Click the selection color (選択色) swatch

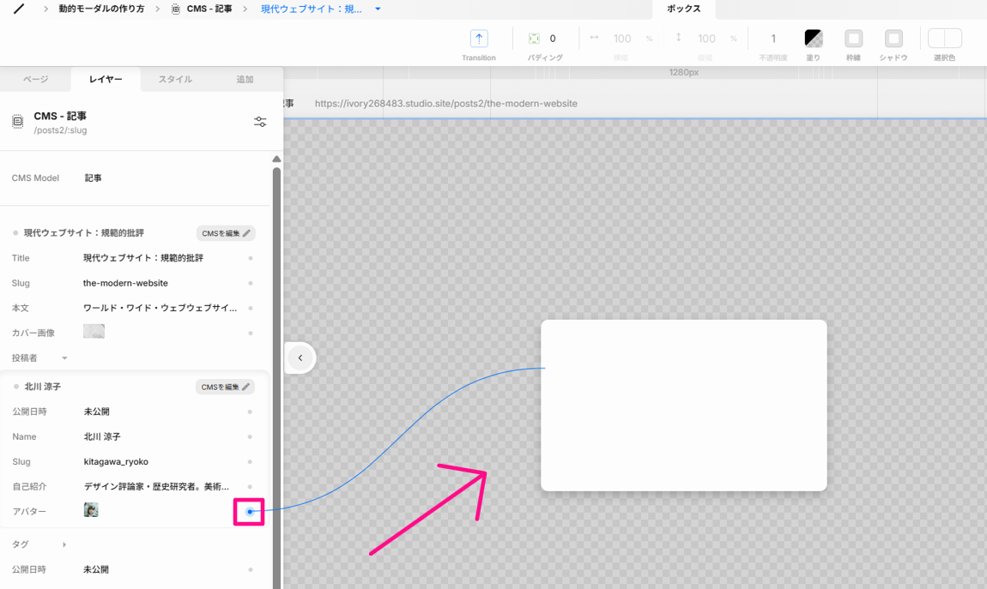pyautogui.click(x=944, y=39)
